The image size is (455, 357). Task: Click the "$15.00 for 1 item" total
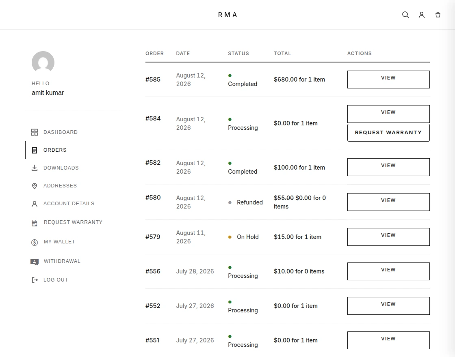tap(297, 237)
